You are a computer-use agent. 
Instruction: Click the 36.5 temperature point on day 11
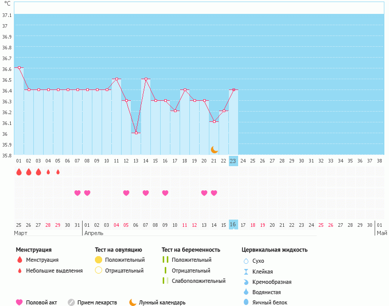click(116, 79)
